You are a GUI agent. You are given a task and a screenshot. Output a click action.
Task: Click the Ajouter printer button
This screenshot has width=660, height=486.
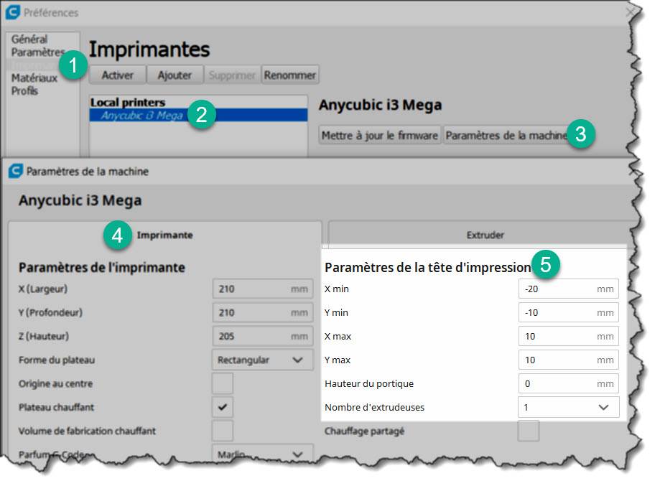coord(175,75)
